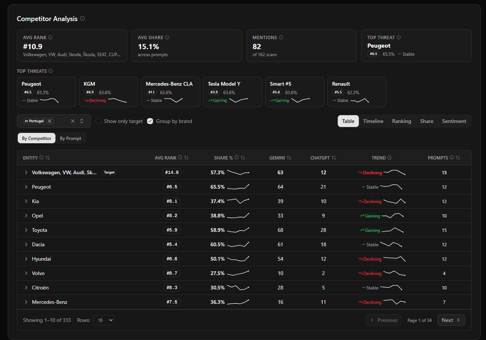This screenshot has width=486, height=340.
Task: Sort by CHATGPT column sort icon
Action: tap(334, 158)
